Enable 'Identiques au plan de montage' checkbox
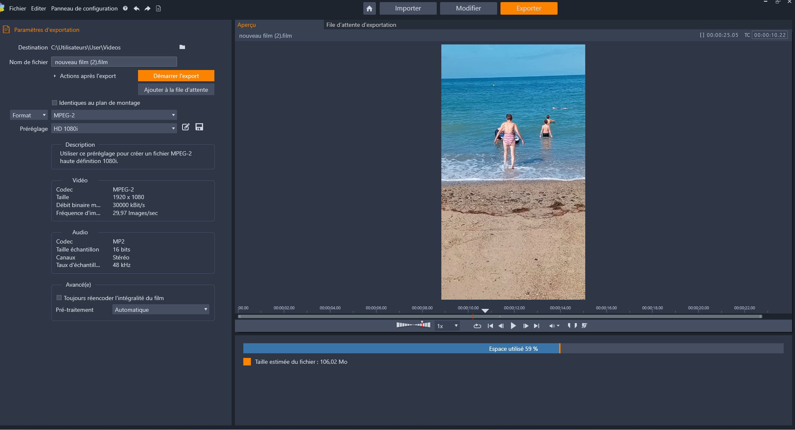 point(55,103)
